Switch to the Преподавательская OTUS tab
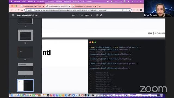This screenshot has height=98, width=174. pos(32,6)
